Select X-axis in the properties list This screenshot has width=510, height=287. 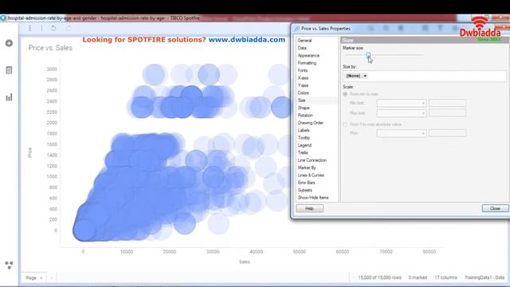pos(303,78)
